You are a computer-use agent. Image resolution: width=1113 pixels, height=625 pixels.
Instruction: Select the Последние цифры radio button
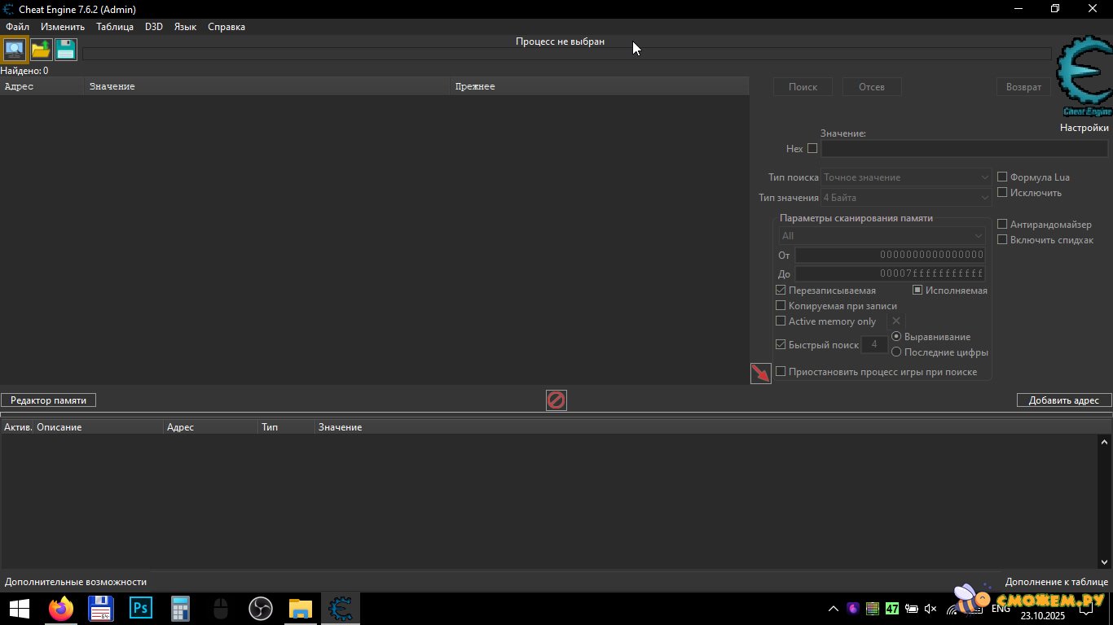click(896, 352)
